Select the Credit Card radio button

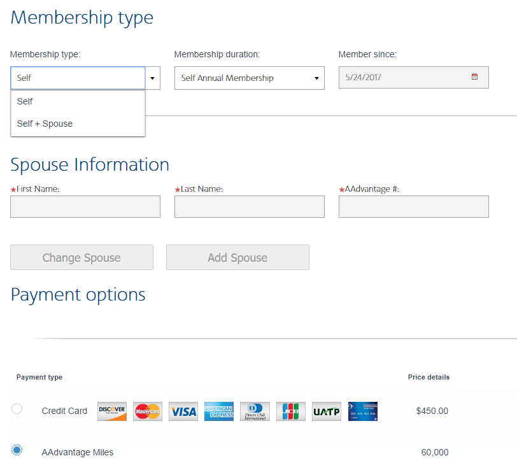point(17,409)
